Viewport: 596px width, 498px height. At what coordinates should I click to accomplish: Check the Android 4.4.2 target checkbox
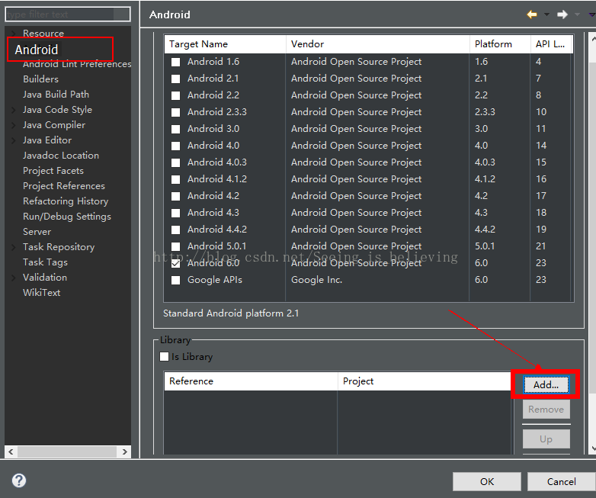click(x=175, y=230)
